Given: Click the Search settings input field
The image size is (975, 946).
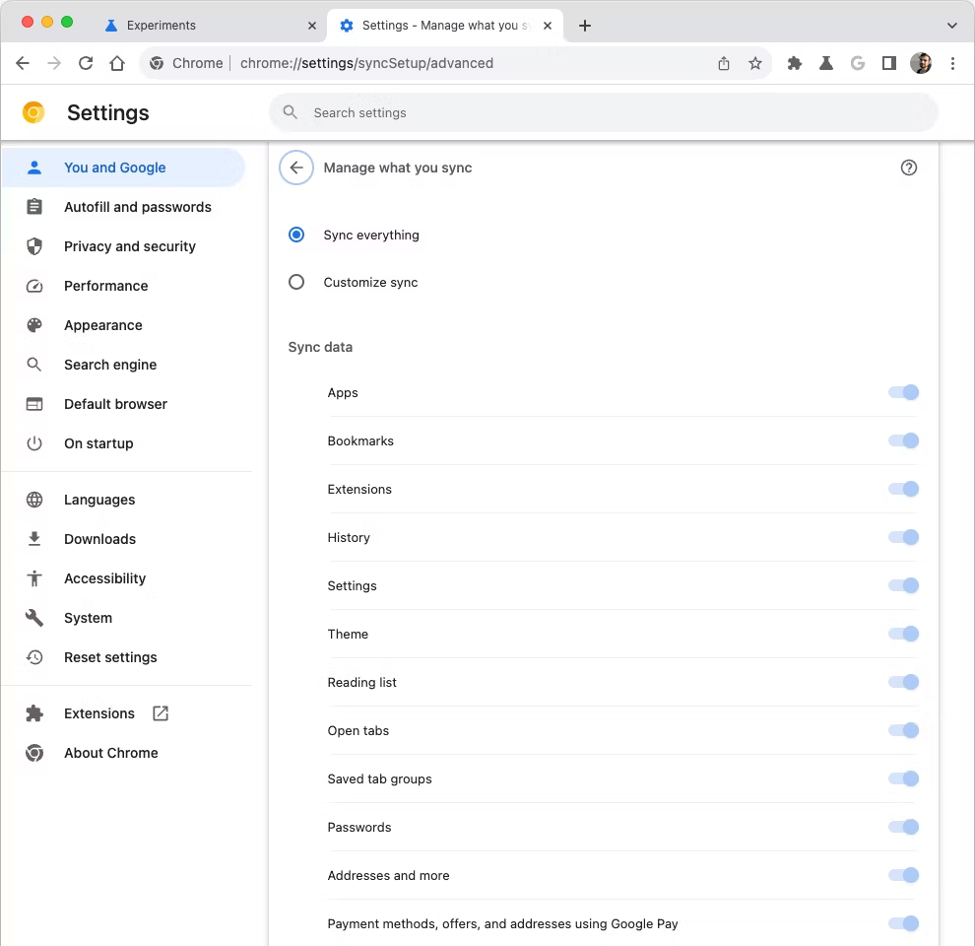Looking at the screenshot, I should pyautogui.click(x=603, y=112).
